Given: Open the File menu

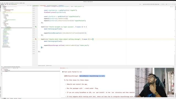Looking at the screenshot, I should coord(1,3).
